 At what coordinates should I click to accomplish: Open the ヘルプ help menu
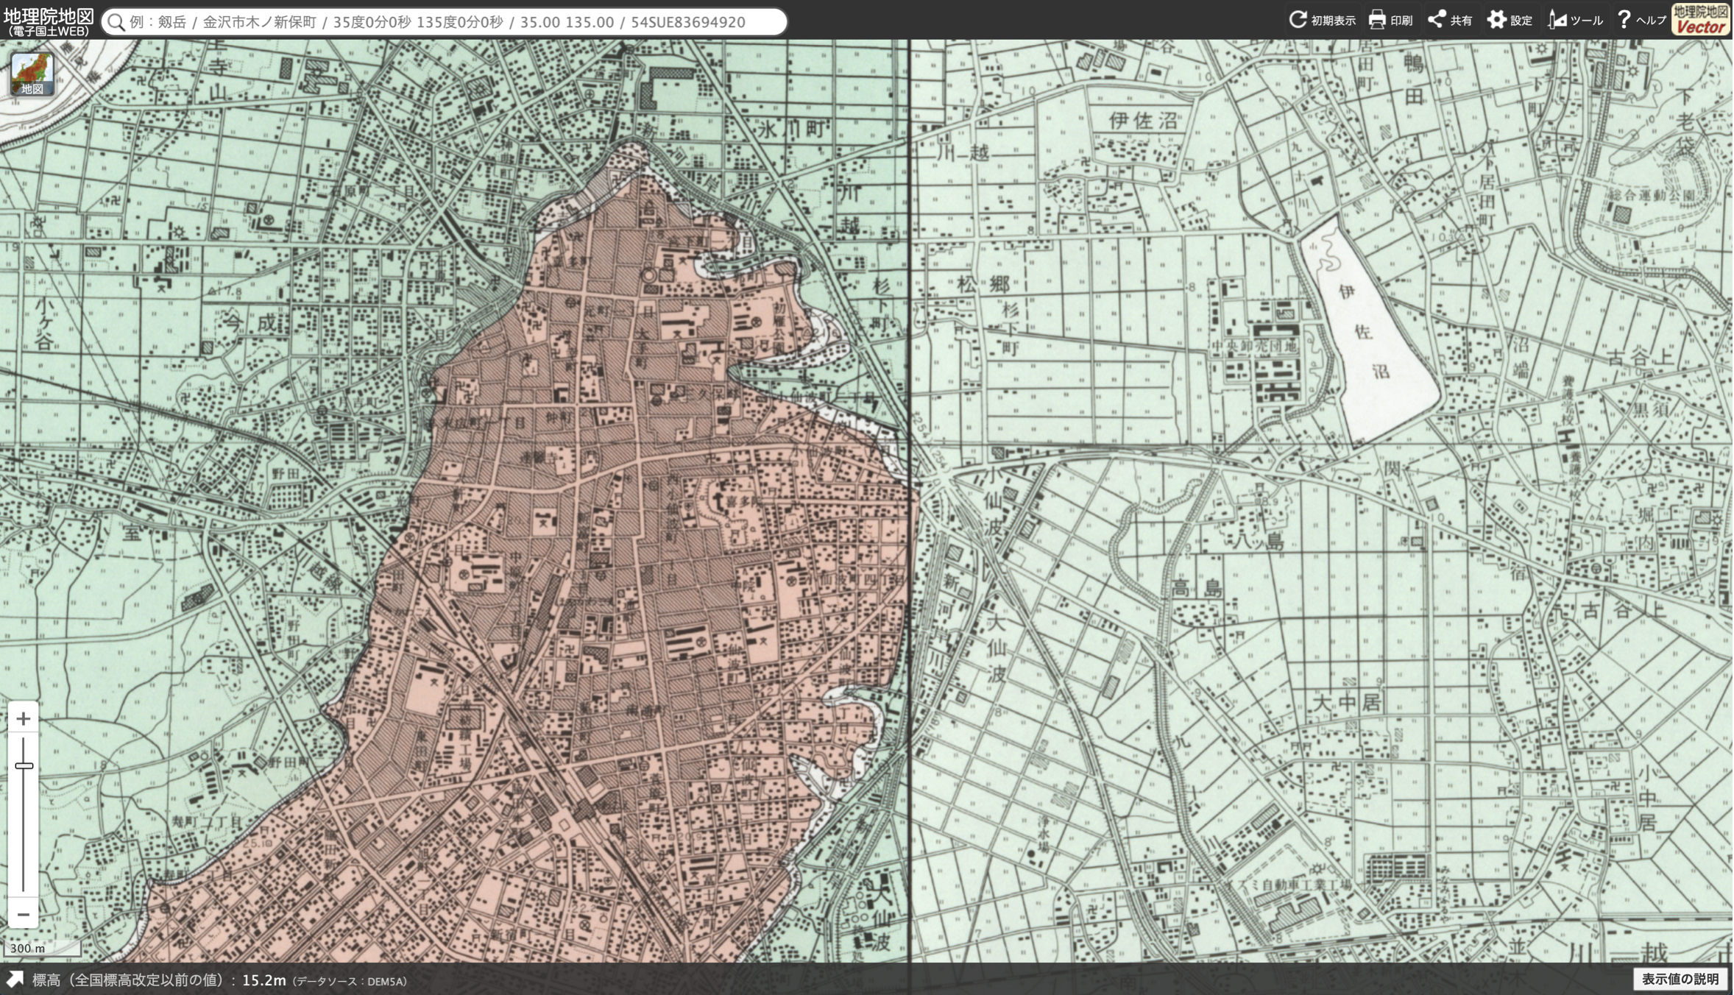coord(1641,20)
